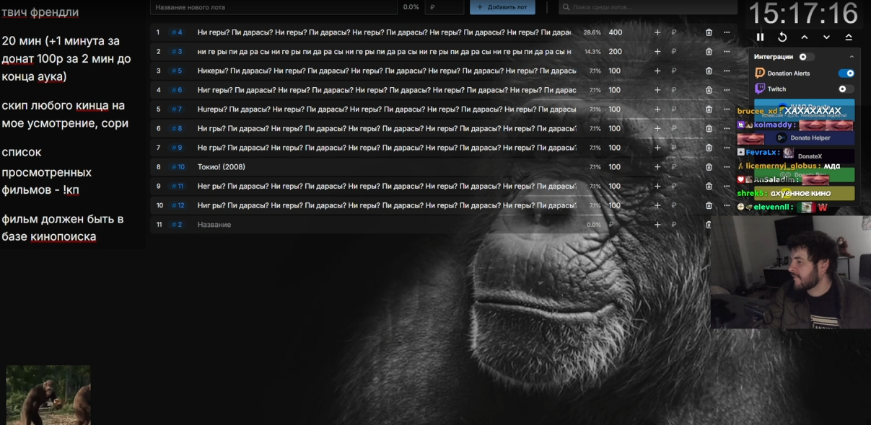Image resolution: width=871 pixels, height=425 pixels.
Task: Focus the Поиск среди лотов search box
Action: (x=647, y=7)
